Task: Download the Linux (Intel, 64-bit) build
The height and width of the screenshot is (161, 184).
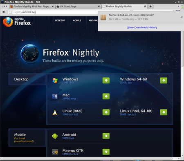Action: click(164, 112)
